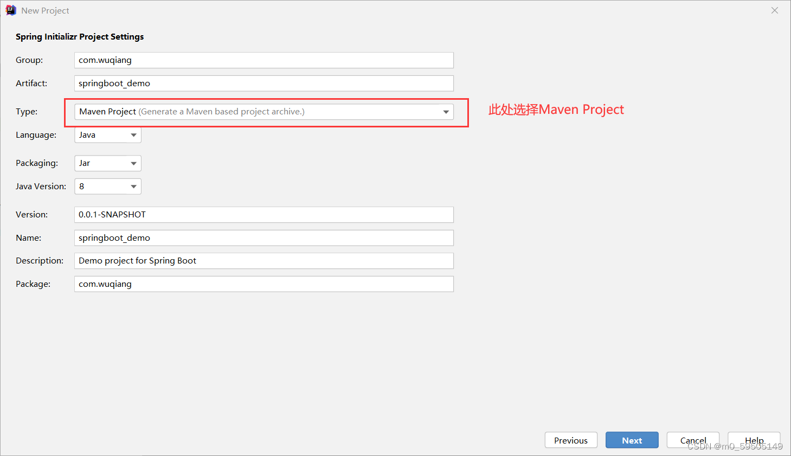Viewport: 791px width, 456px height.
Task: Select the Name text field
Action: [x=264, y=238]
